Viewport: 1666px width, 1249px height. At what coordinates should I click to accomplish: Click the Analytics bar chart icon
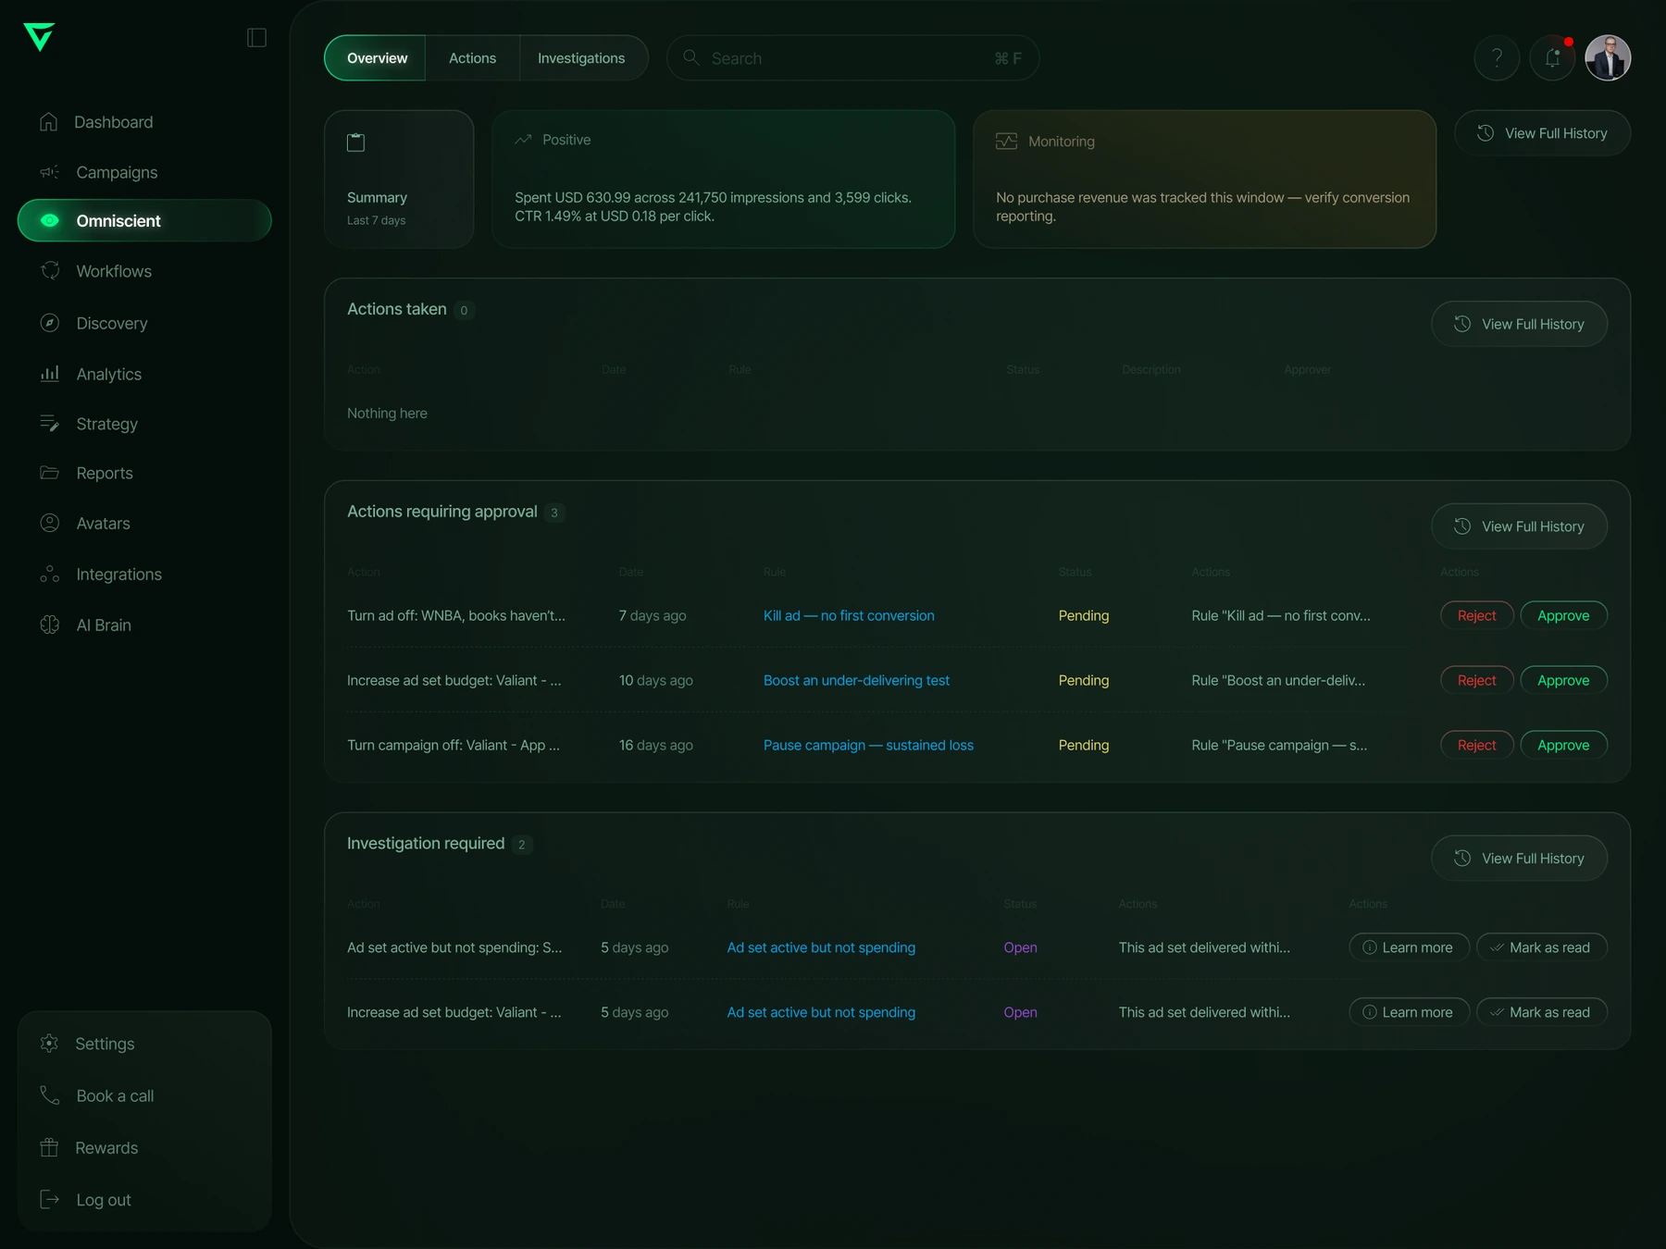[x=50, y=374]
